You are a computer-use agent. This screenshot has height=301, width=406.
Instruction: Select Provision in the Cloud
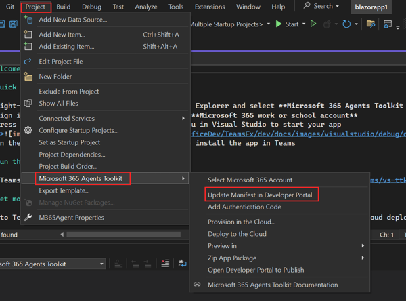click(x=279, y=222)
